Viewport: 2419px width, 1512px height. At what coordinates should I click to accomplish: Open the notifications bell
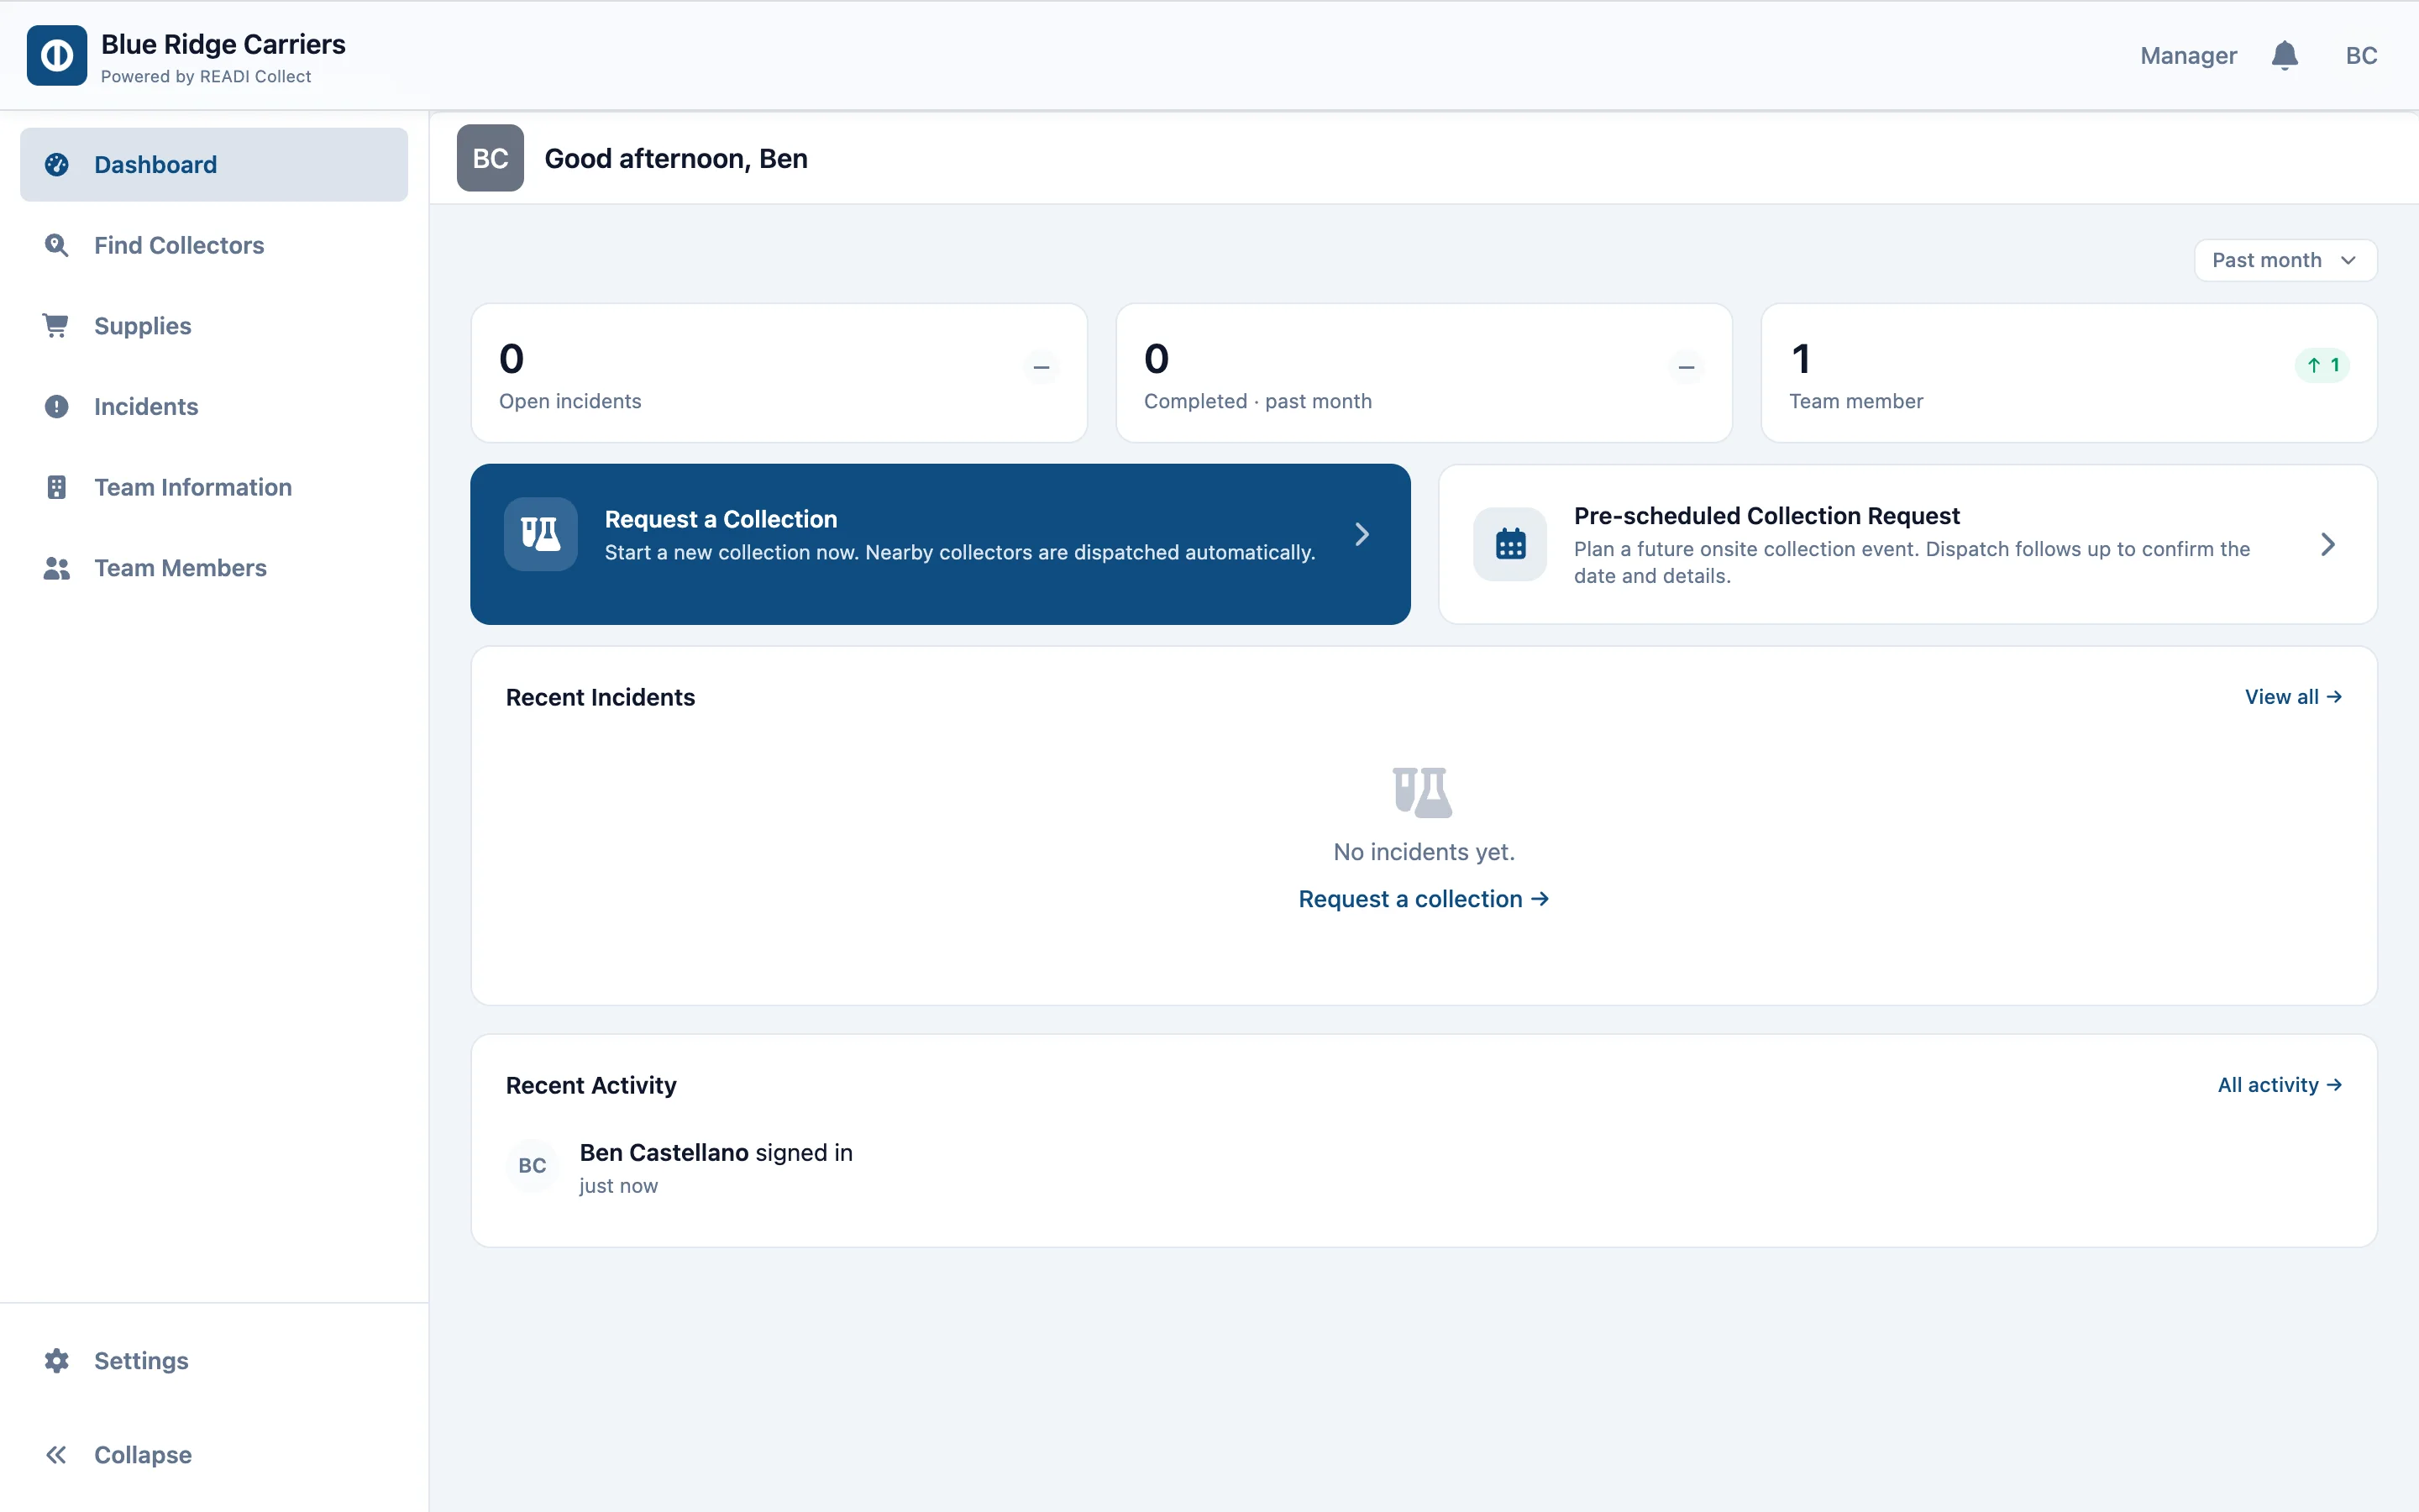point(2284,55)
